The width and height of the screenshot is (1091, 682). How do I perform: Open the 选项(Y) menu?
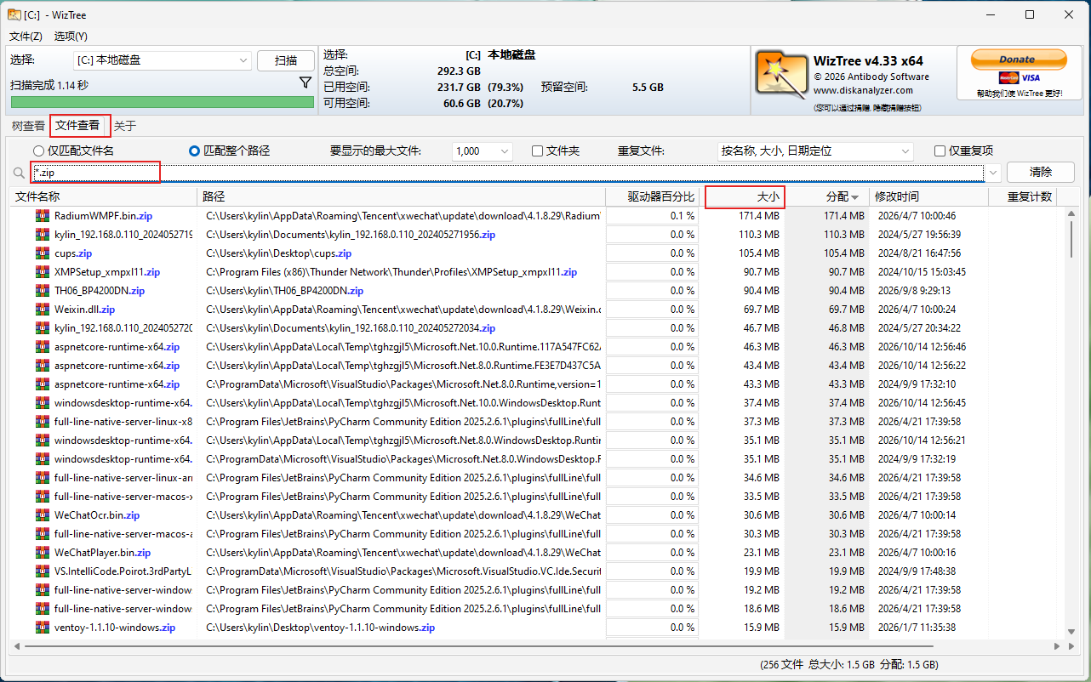tap(71, 37)
